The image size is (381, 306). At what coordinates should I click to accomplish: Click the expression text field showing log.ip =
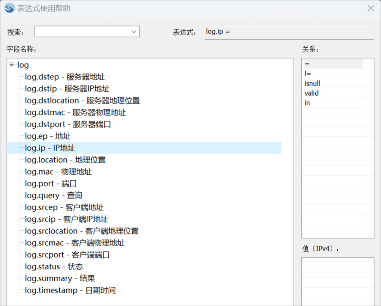[289, 32]
